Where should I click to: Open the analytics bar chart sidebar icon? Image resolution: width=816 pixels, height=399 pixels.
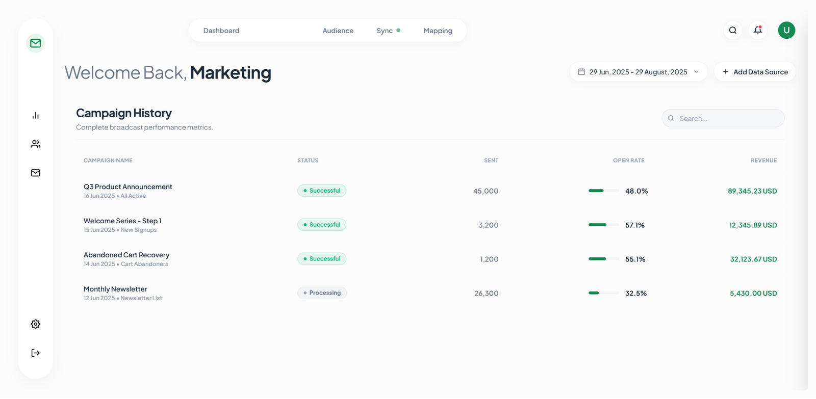(x=36, y=116)
